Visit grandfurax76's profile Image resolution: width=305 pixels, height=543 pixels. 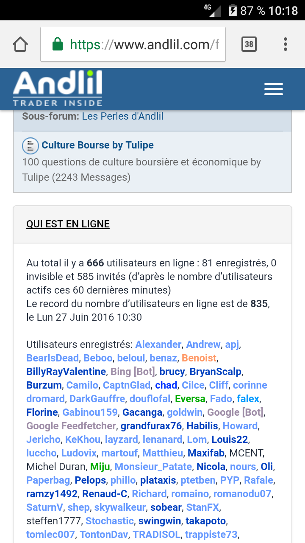coord(151,426)
